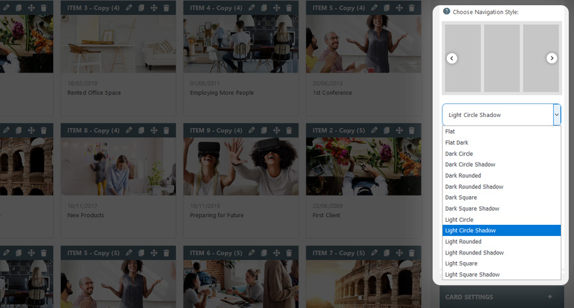This screenshot has height=308, width=574.
Task: Click the next arrow in navigation preview
Action: pyautogui.click(x=552, y=58)
